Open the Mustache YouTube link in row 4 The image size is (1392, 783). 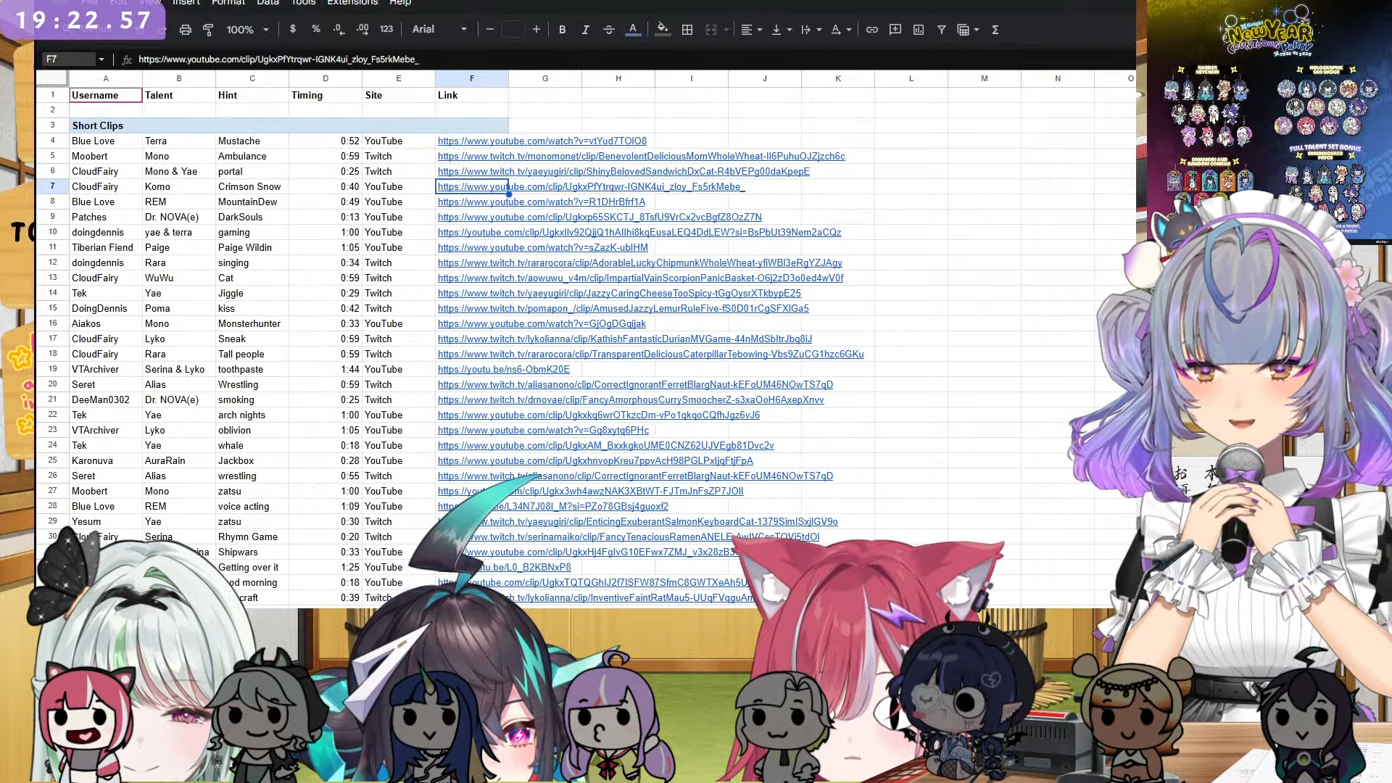tap(542, 141)
